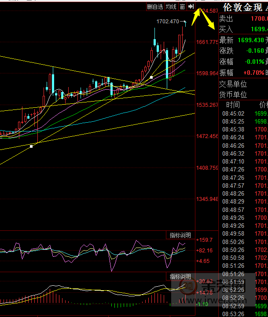
Task: Open 指标说明 for the lower MACD panel
Action: pos(180,277)
